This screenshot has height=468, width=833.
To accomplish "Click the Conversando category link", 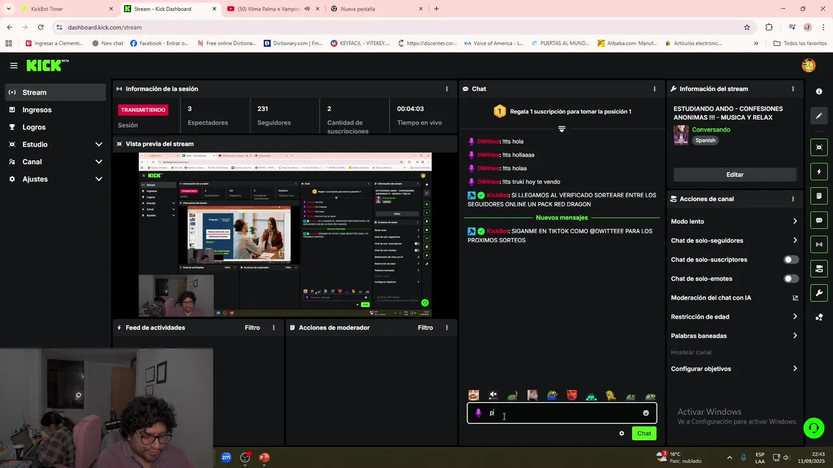I will point(711,129).
